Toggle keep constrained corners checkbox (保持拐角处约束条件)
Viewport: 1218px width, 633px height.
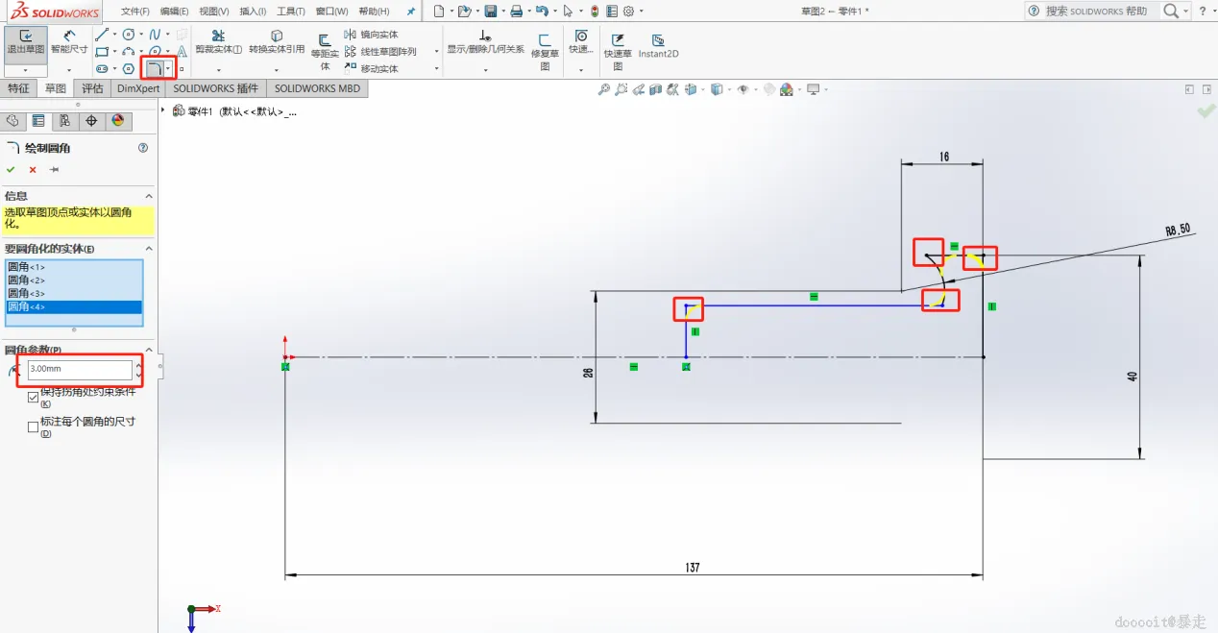(34, 397)
